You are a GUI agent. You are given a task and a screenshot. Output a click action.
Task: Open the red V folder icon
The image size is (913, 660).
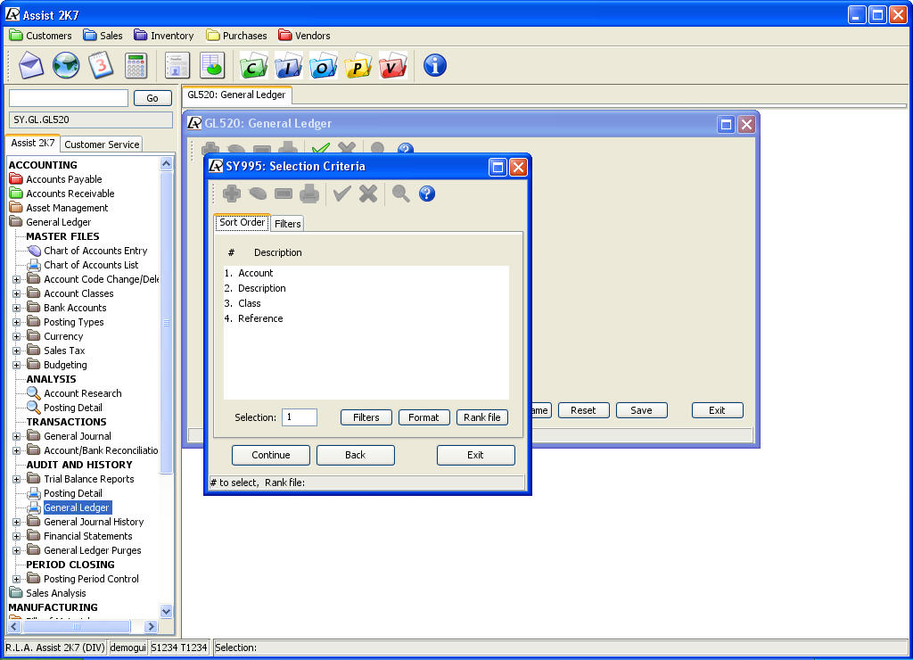(393, 65)
